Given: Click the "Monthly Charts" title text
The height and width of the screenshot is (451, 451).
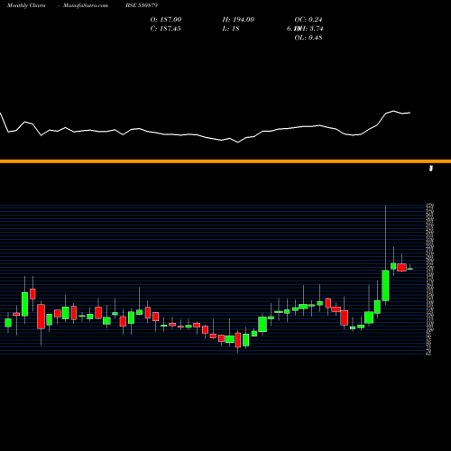Looking at the screenshot, I should (x=26, y=5).
